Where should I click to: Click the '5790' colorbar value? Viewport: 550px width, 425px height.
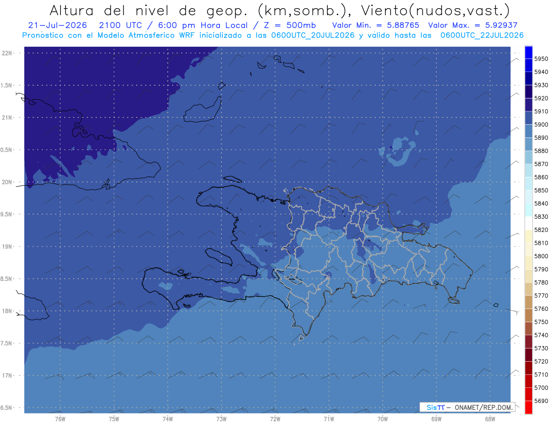pyautogui.click(x=541, y=269)
